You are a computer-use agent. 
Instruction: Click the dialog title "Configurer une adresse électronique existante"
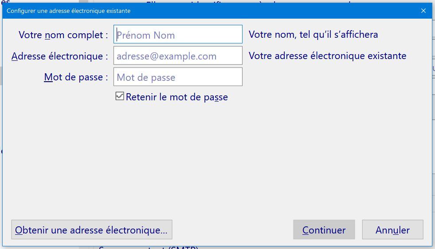click(68, 11)
